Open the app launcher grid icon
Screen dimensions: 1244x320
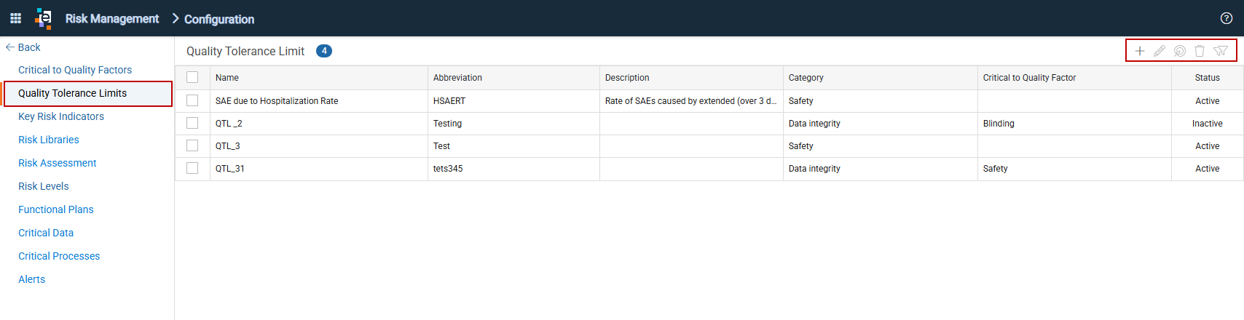15,18
